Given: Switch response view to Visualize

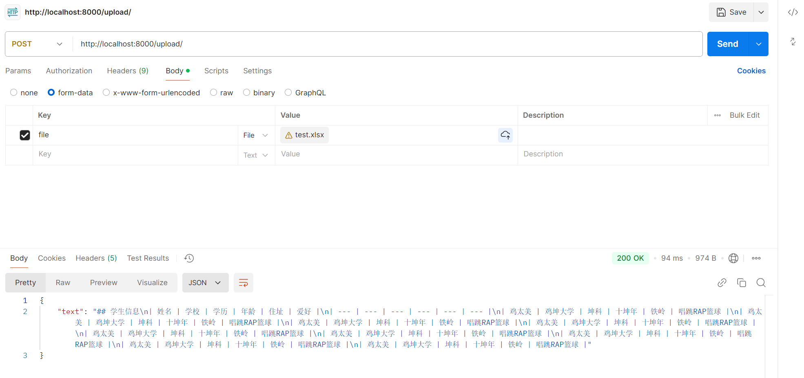Looking at the screenshot, I should click(152, 283).
